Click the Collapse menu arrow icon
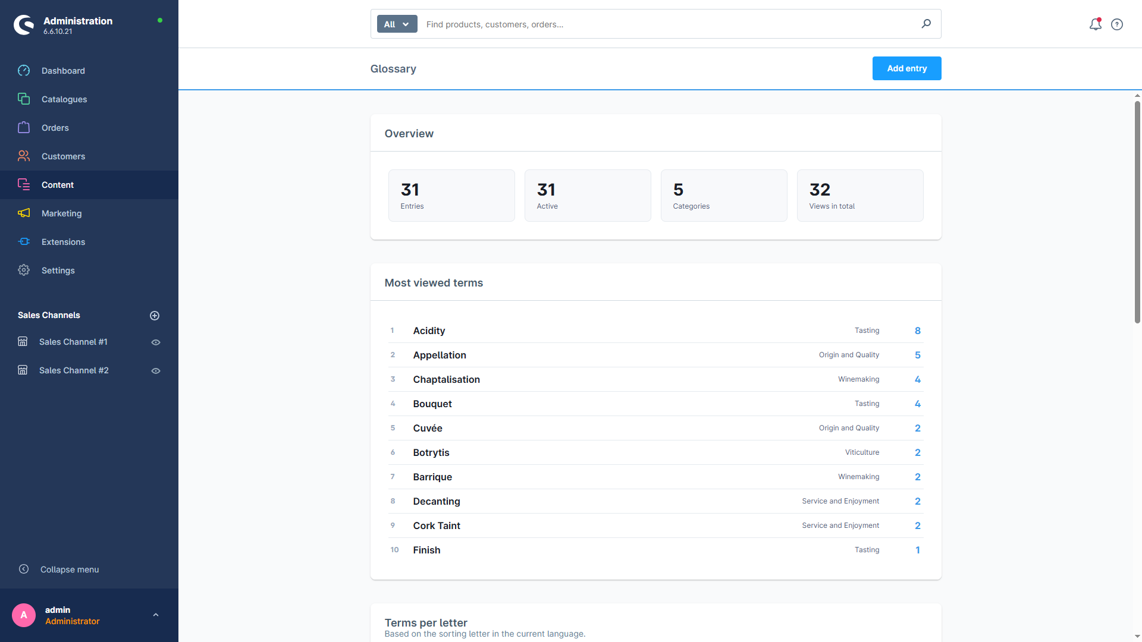The width and height of the screenshot is (1142, 642). 24,569
